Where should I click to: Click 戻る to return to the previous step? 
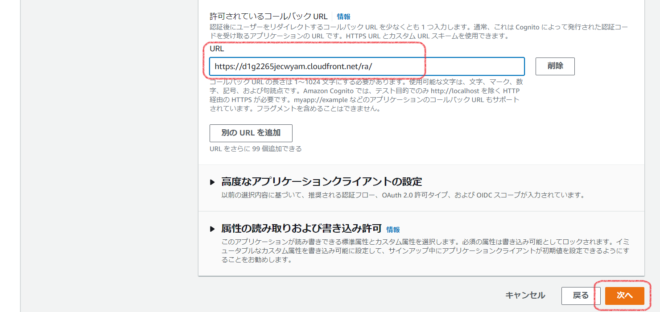(580, 296)
